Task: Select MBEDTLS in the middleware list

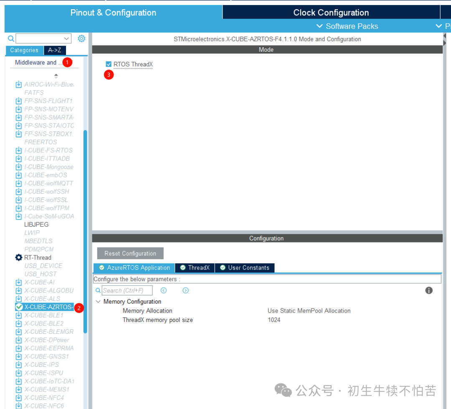Action: point(38,241)
